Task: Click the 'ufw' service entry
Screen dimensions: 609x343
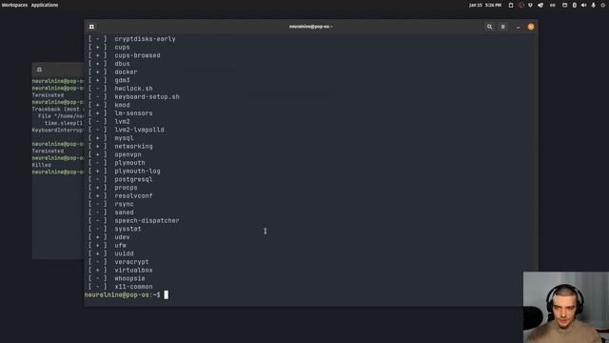Action: pos(120,246)
